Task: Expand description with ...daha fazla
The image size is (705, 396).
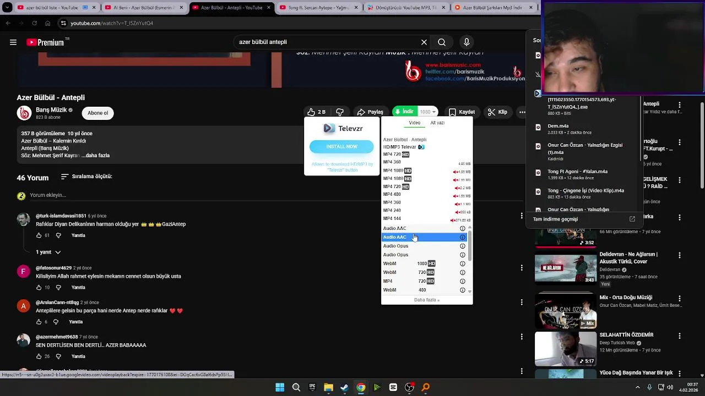Action: tap(96, 156)
